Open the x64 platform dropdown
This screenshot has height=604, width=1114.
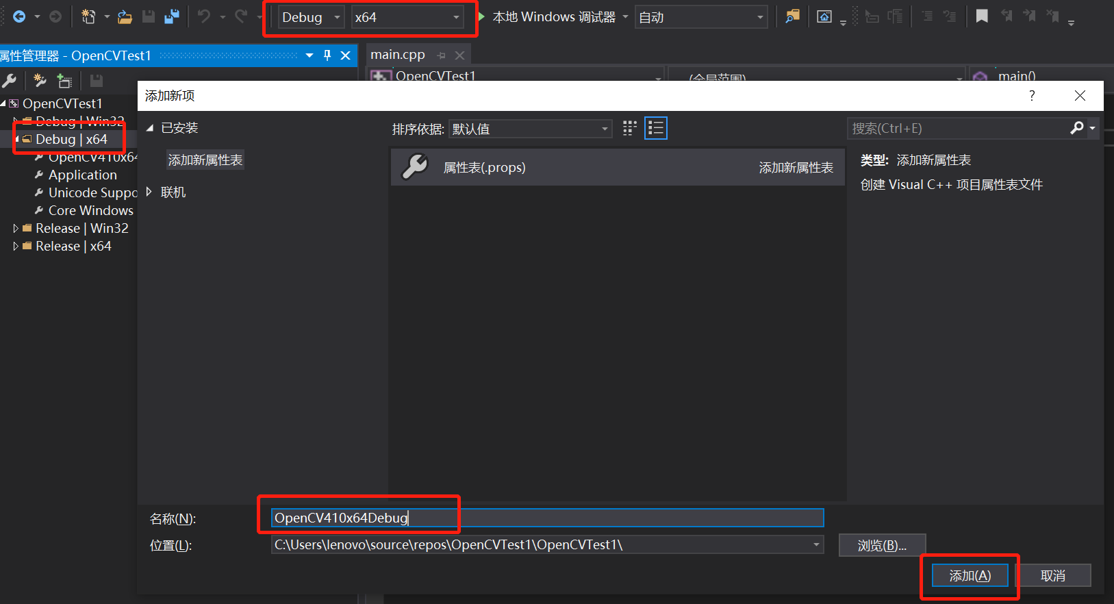(407, 17)
